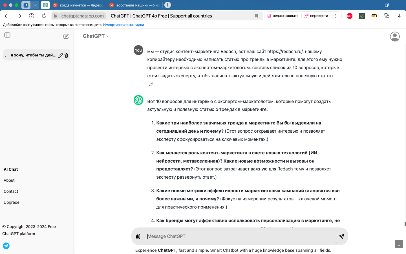
Task: Click the 'https://redach.ru/' URL text
Action: click(x=285, y=51)
